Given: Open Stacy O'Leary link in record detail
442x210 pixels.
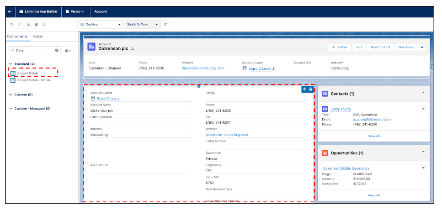Looking at the screenshot, I should (x=108, y=99).
